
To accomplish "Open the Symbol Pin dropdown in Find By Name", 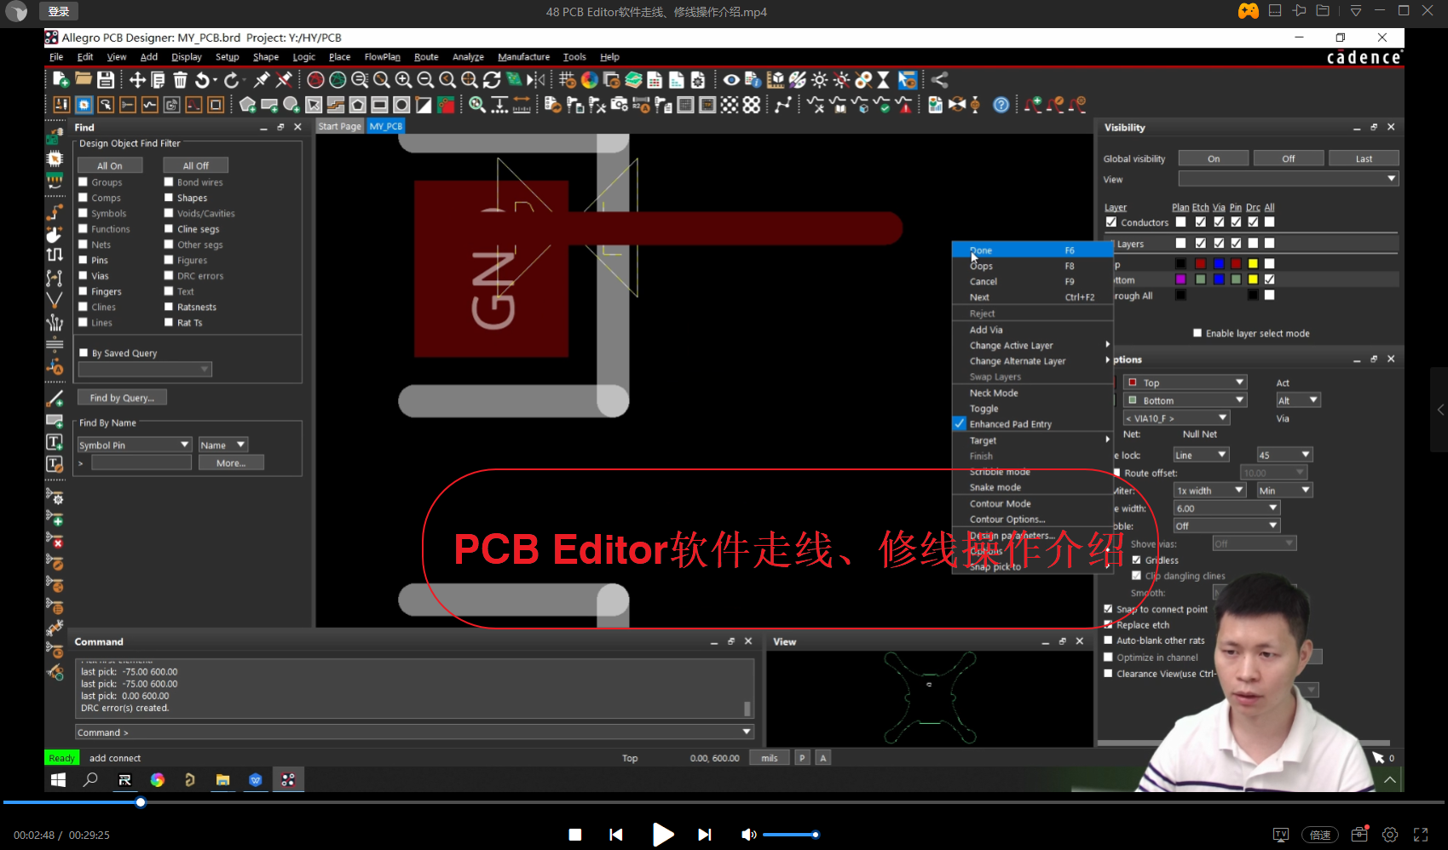I will [x=134, y=445].
